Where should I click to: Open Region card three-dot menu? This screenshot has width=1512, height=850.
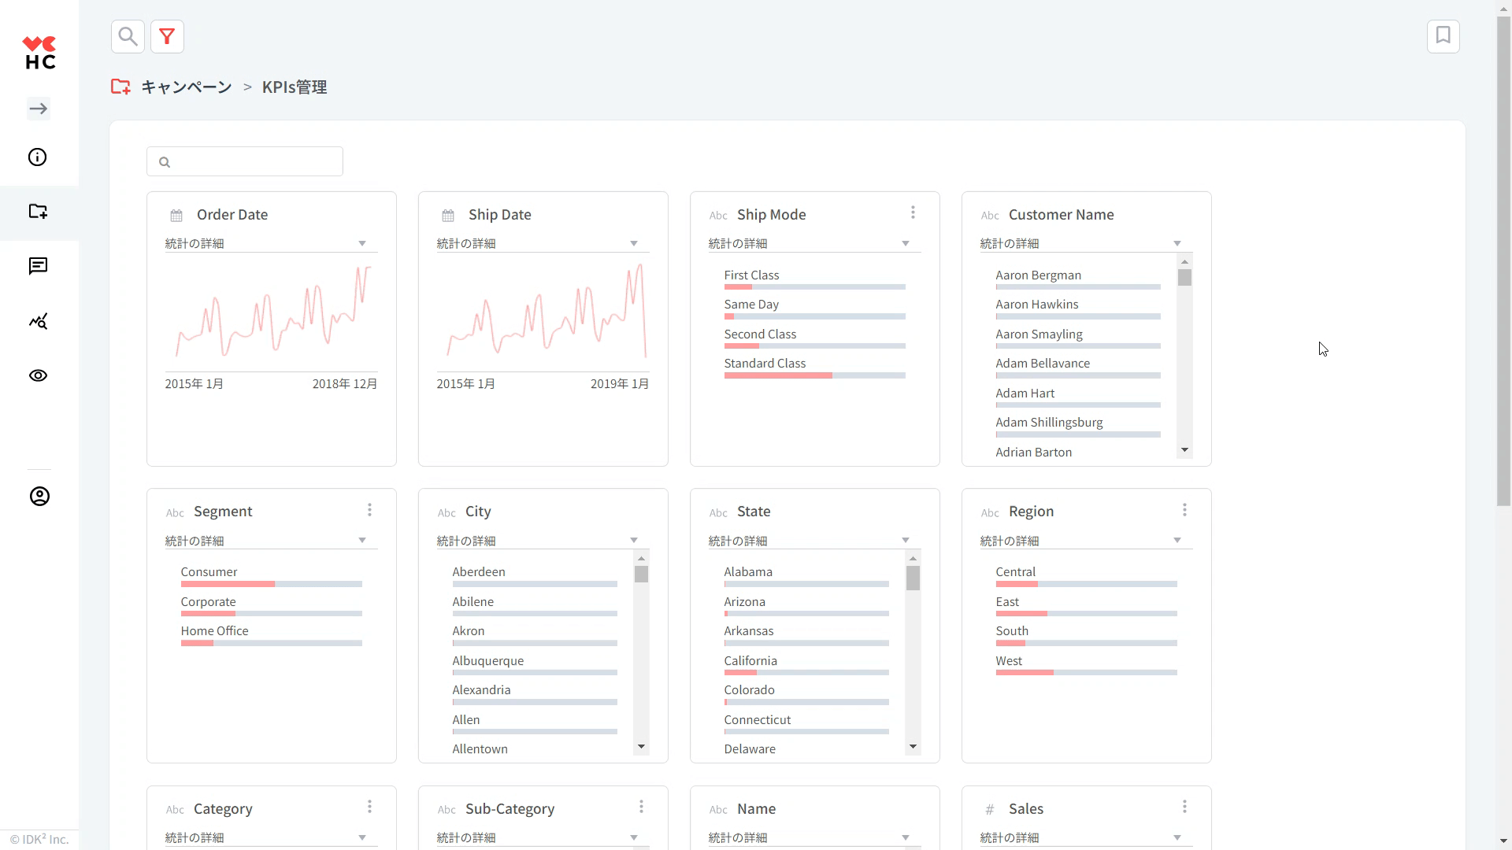1184,510
